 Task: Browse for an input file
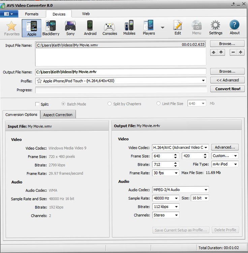pos(227,44)
